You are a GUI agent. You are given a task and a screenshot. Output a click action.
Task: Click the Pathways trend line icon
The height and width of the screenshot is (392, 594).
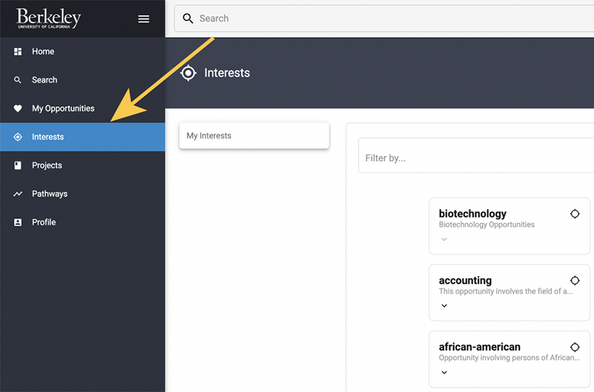(18, 194)
